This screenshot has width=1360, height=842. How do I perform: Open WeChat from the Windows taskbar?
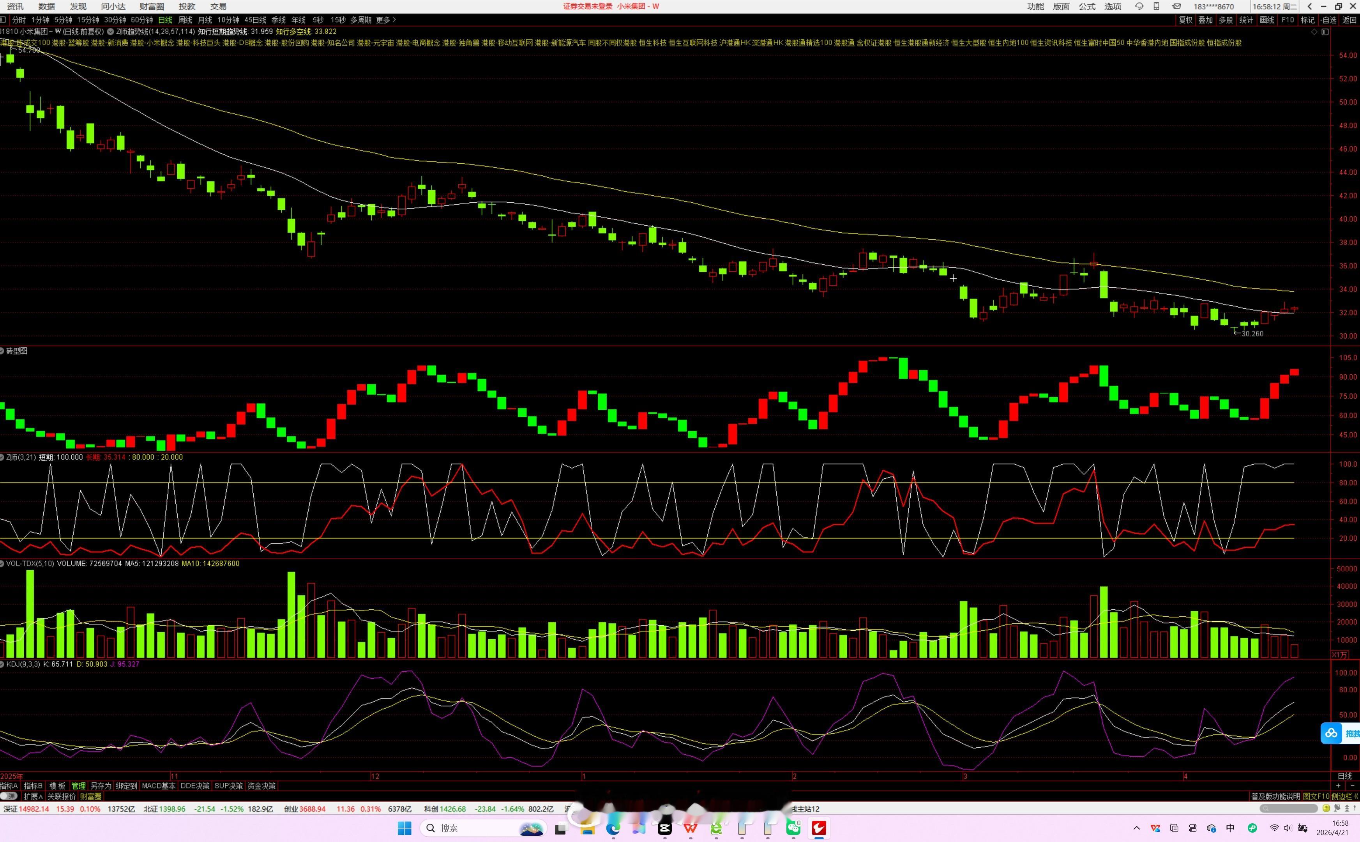click(x=793, y=828)
